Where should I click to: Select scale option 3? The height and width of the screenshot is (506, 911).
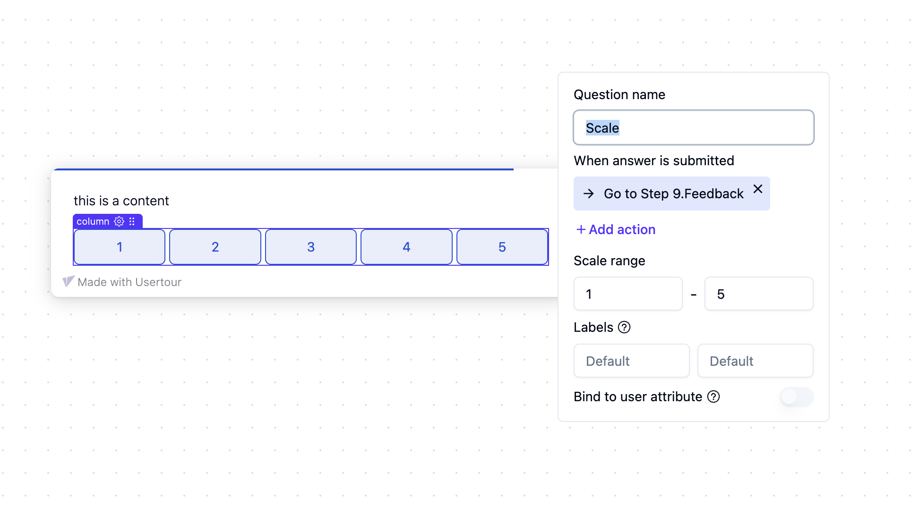[311, 247]
